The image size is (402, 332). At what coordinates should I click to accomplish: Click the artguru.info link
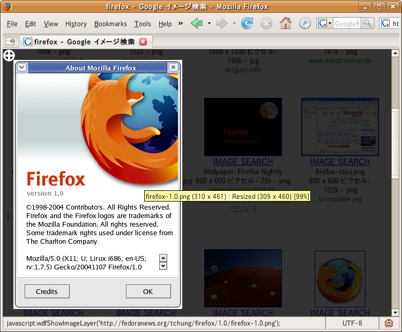(243, 70)
